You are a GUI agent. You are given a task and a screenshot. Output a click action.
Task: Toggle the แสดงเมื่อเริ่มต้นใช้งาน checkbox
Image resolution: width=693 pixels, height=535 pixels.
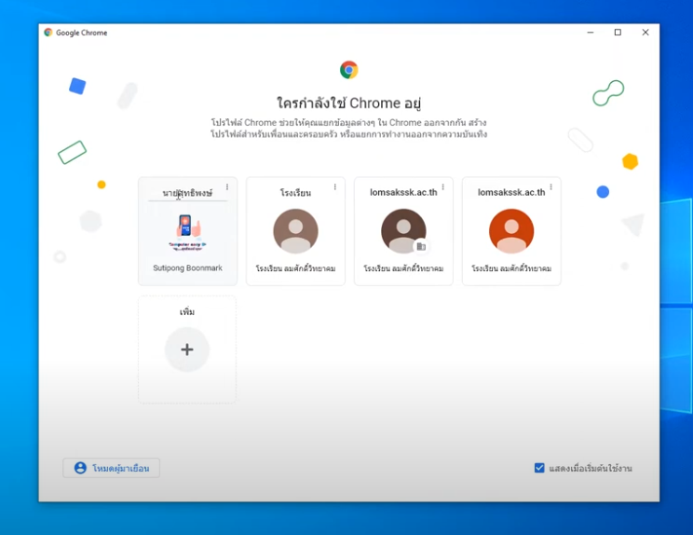539,468
